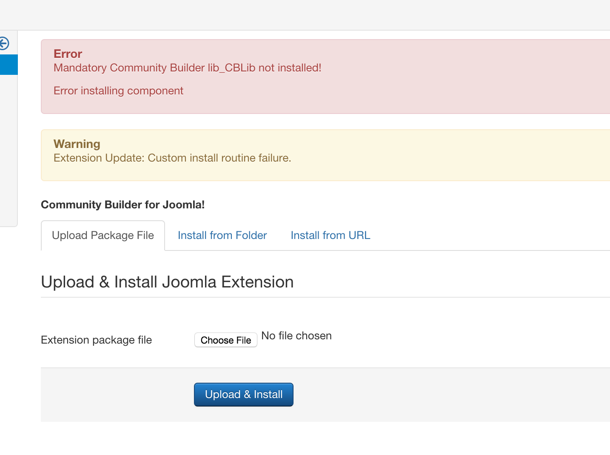
Task: Select the Upload Package File tab
Action: (x=103, y=236)
